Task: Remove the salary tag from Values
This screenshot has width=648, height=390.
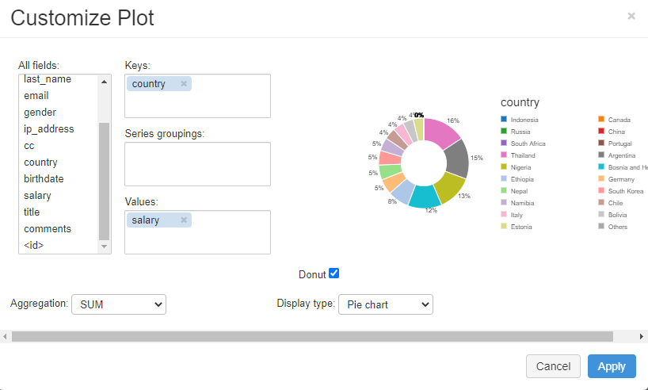Action: pos(184,220)
